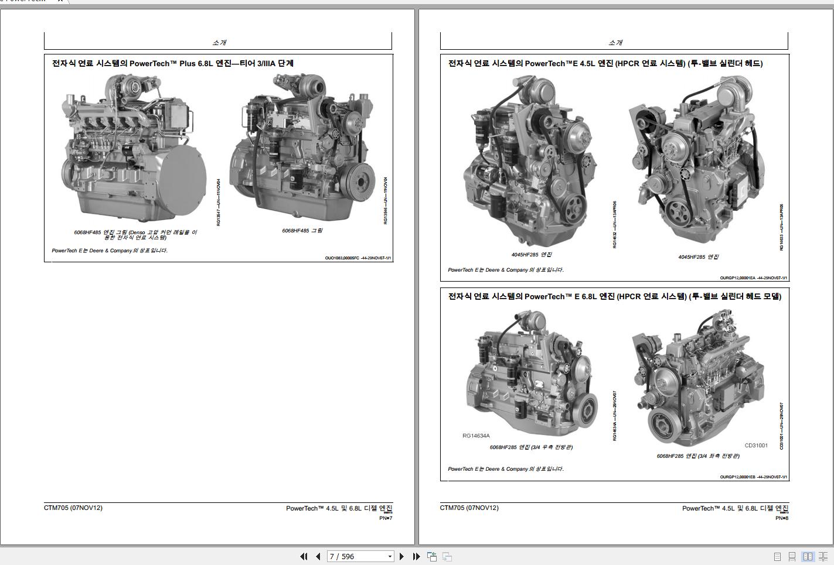Click the PowerTech E 4.5L engine heading
The height and width of the screenshot is (565, 834).
tap(605, 63)
